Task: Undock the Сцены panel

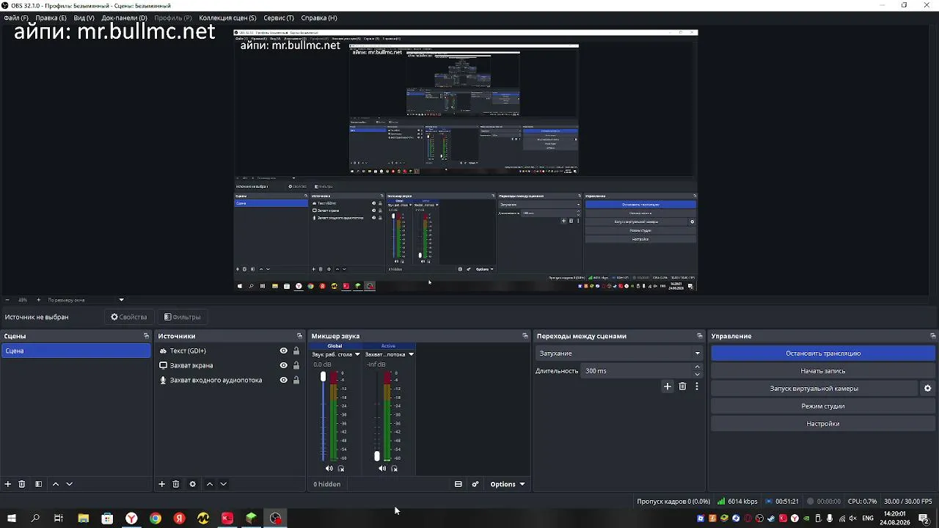Action: pos(146,336)
